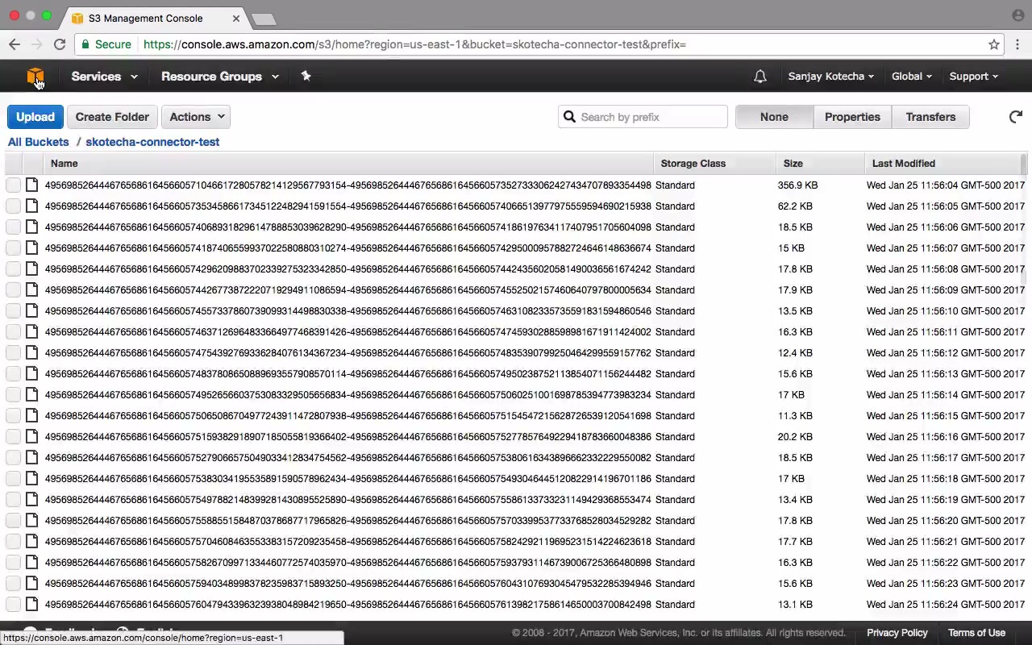Open notifications bell icon
The image size is (1032, 645).
pyautogui.click(x=759, y=77)
